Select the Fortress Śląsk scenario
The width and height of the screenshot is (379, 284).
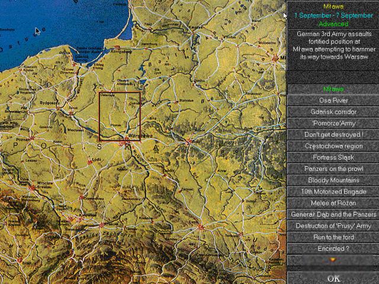(333, 157)
